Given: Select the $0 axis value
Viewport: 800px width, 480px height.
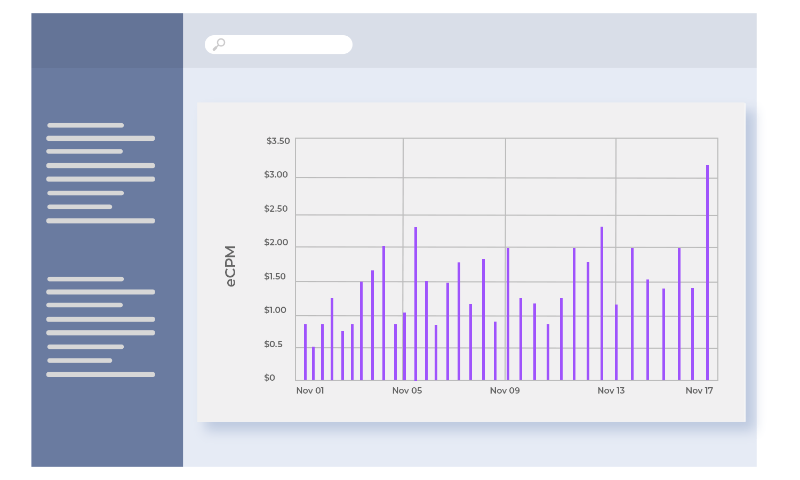Looking at the screenshot, I should (269, 378).
